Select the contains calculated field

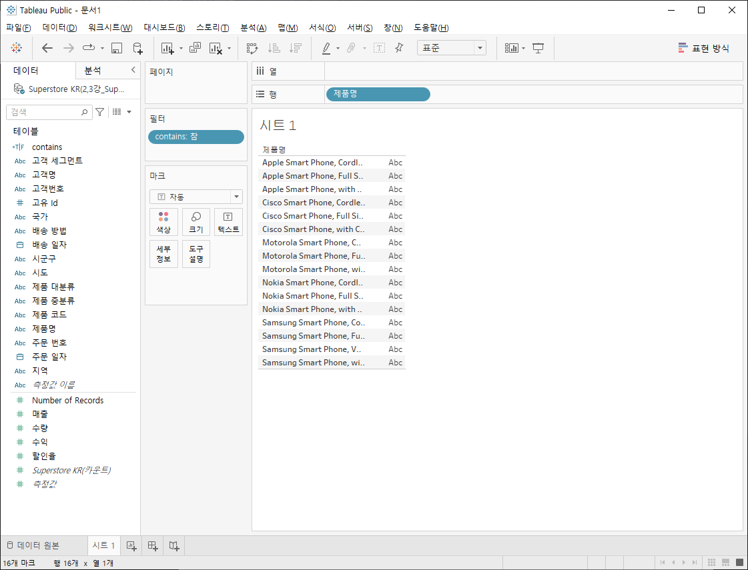click(47, 147)
